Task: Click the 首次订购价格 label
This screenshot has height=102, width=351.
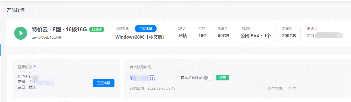Action: [140, 67]
